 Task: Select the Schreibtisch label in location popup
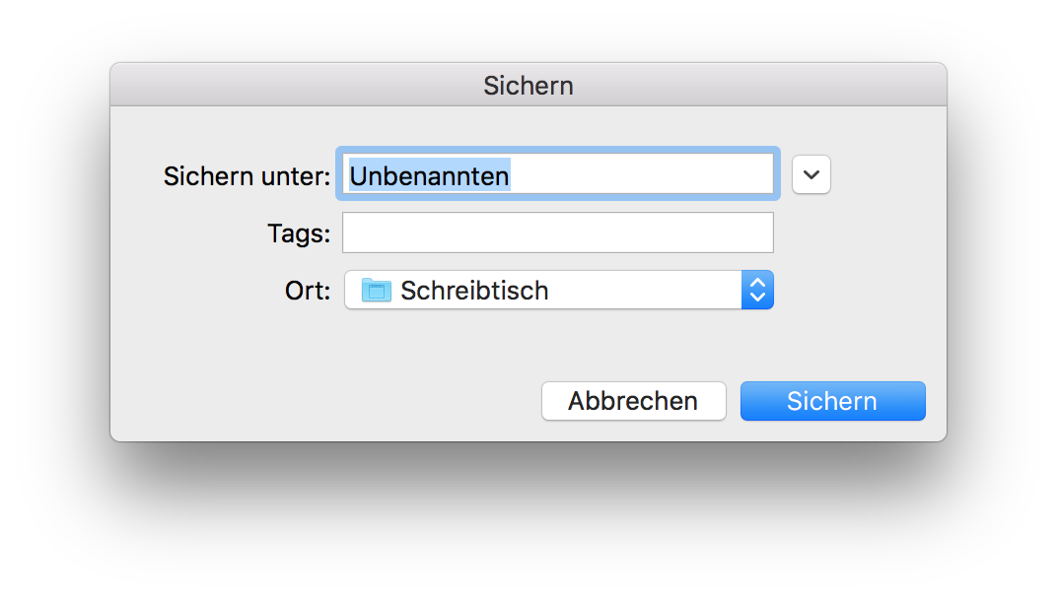coord(474,291)
